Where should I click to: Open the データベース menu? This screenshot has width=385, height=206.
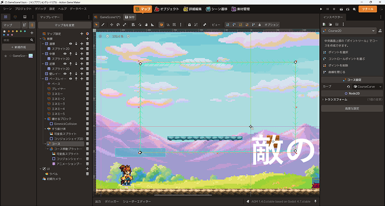[78, 9]
